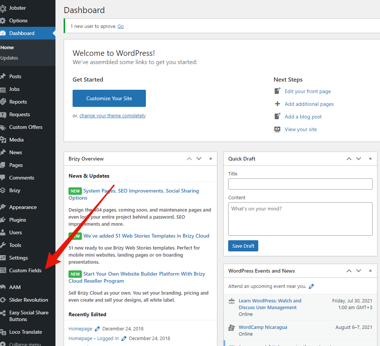Focus the What's on your mind textarea
The width and height of the screenshot is (380, 346).
tap(300, 219)
